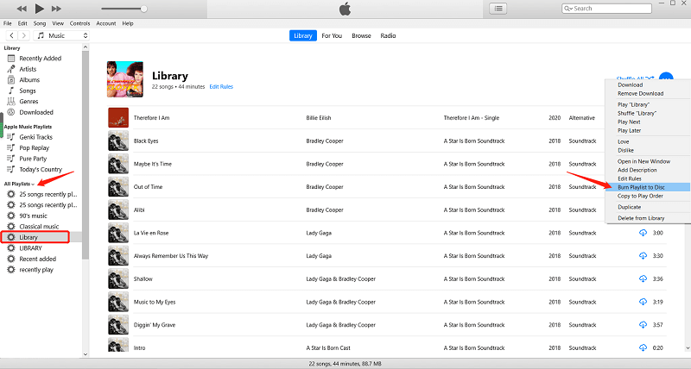691x369 pixels.
Task: Select Albums in the sidebar
Action: click(29, 79)
